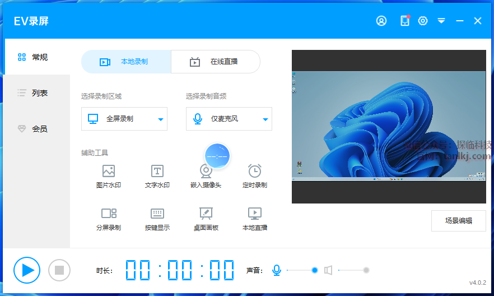The width and height of the screenshot is (494, 296).
Task: Click the microphone volume slider handle
Action: [315, 270]
